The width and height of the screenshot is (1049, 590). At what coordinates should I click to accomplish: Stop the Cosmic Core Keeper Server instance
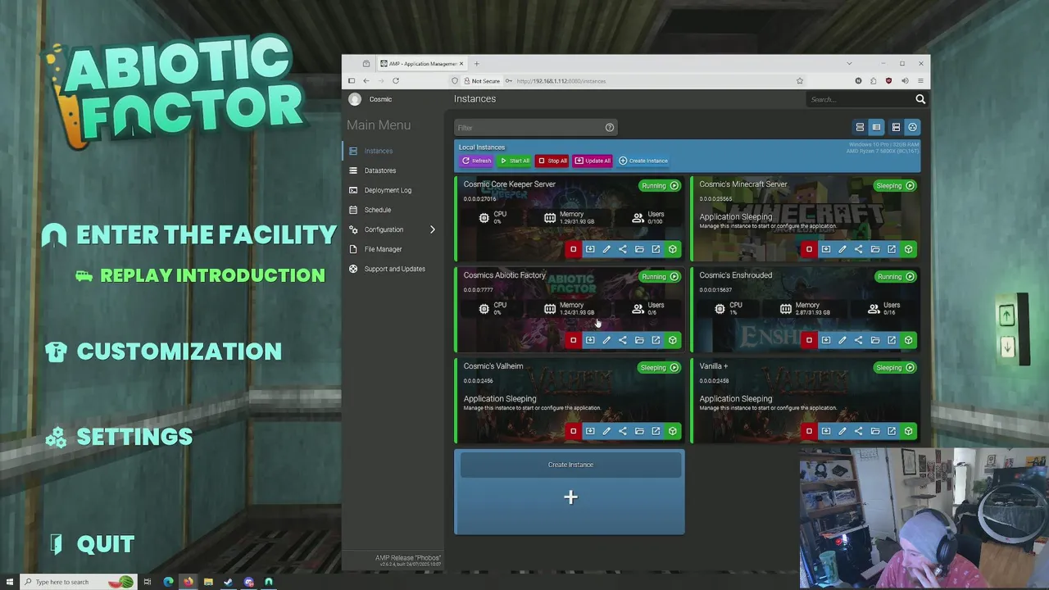(x=573, y=249)
